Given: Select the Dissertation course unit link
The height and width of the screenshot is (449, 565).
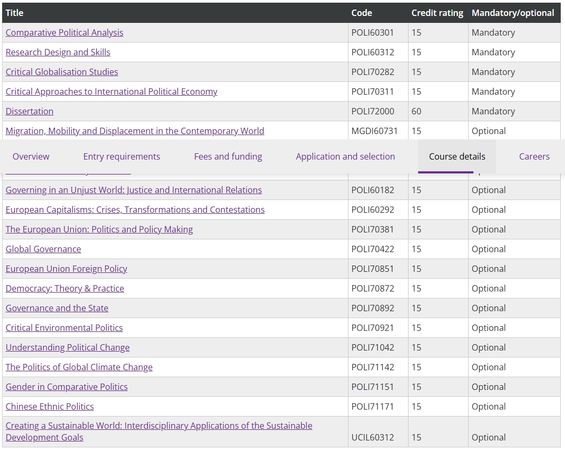Looking at the screenshot, I should [29, 111].
